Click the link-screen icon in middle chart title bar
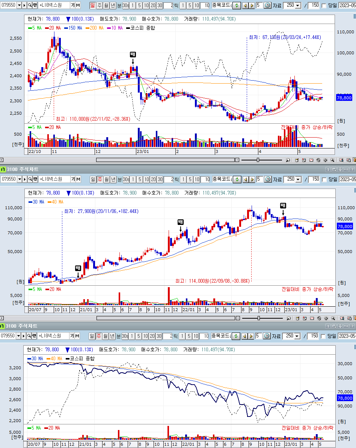The width and height of the screenshot is (356, 448). click(x=334, y=169)
